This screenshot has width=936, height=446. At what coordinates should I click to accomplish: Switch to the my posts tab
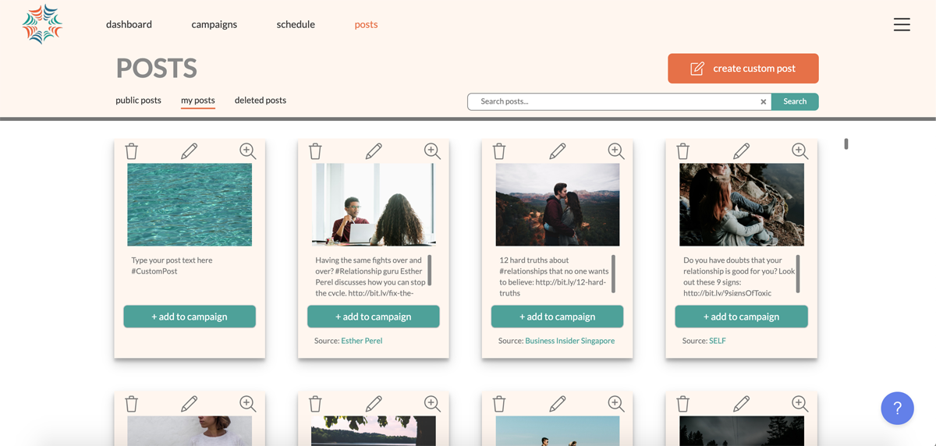(198, 101)
